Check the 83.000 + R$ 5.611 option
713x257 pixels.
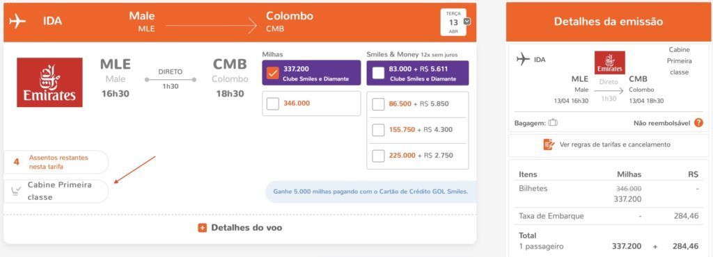[378, 73]
